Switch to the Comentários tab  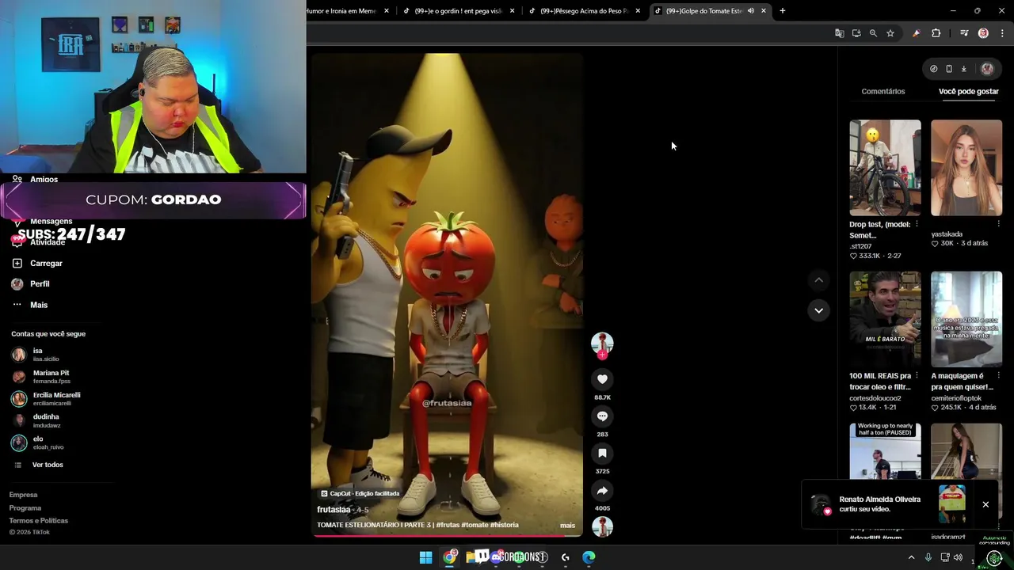883,92
